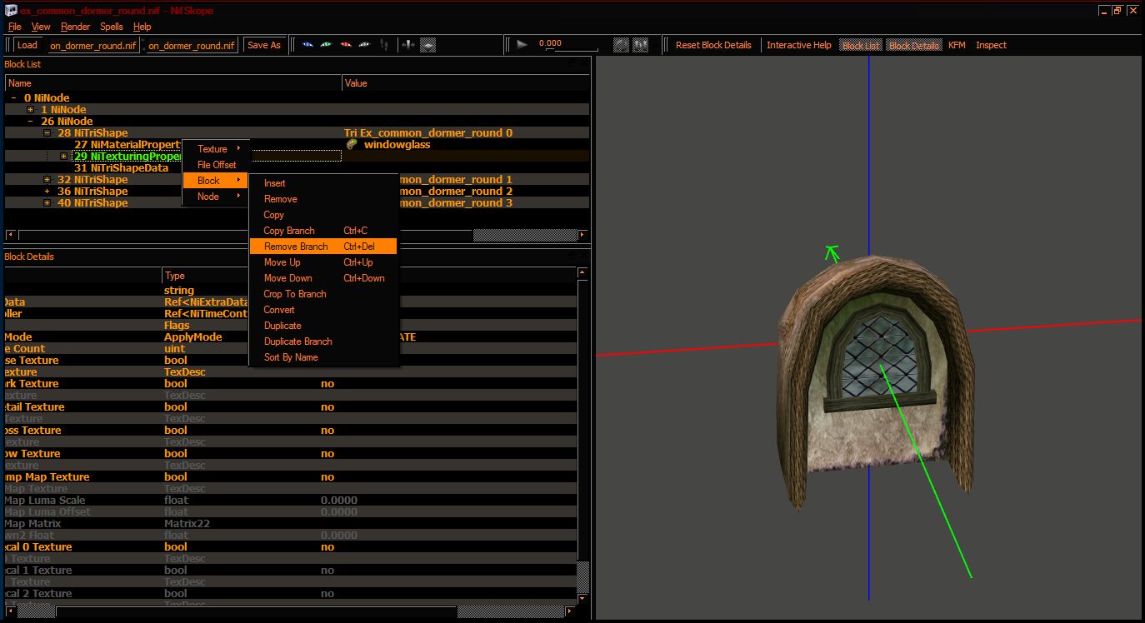Open the Texture submenu
Image resolution: width=1145 pixels, height=623 pixels.
point(217,149)
